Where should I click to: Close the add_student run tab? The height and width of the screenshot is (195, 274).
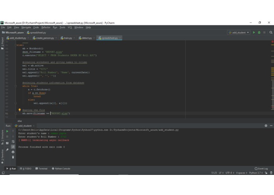pyautogui.click(x=34, y=126)
